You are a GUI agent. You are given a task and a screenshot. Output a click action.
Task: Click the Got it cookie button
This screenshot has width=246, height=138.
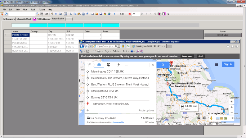click(x=201, y=56)
